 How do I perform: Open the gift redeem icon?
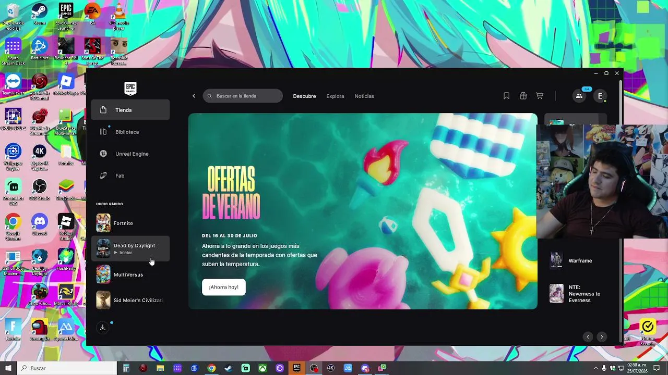[523, 96]
